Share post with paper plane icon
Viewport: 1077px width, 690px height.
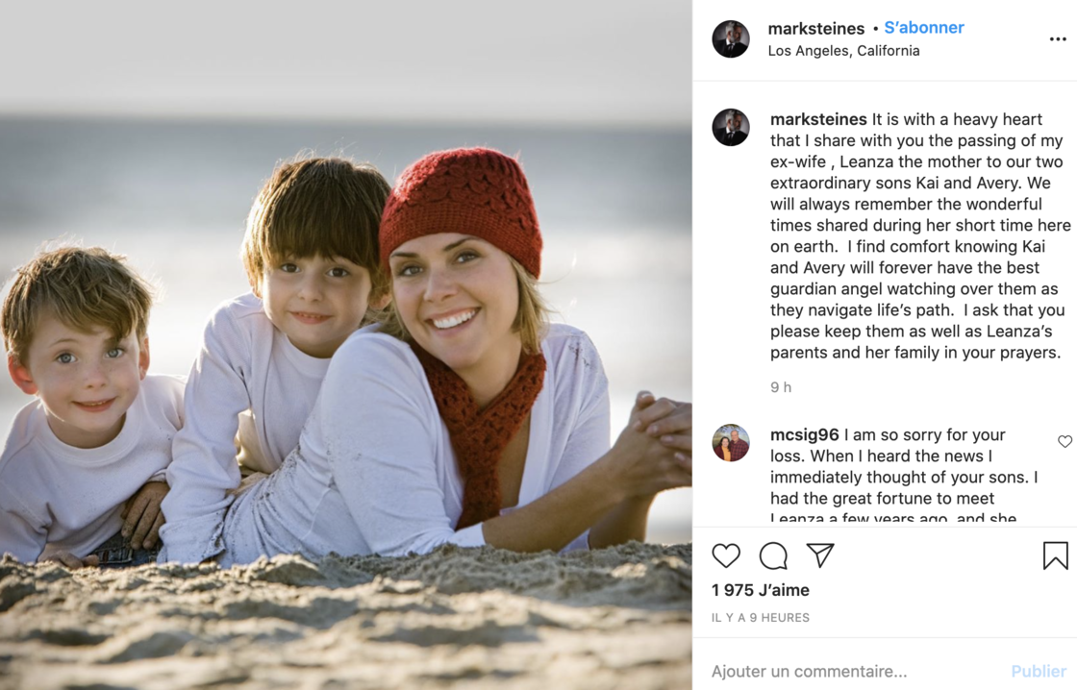(x=820, y=554)
